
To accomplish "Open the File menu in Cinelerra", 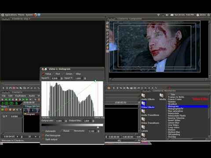I will tap(4, 96).
